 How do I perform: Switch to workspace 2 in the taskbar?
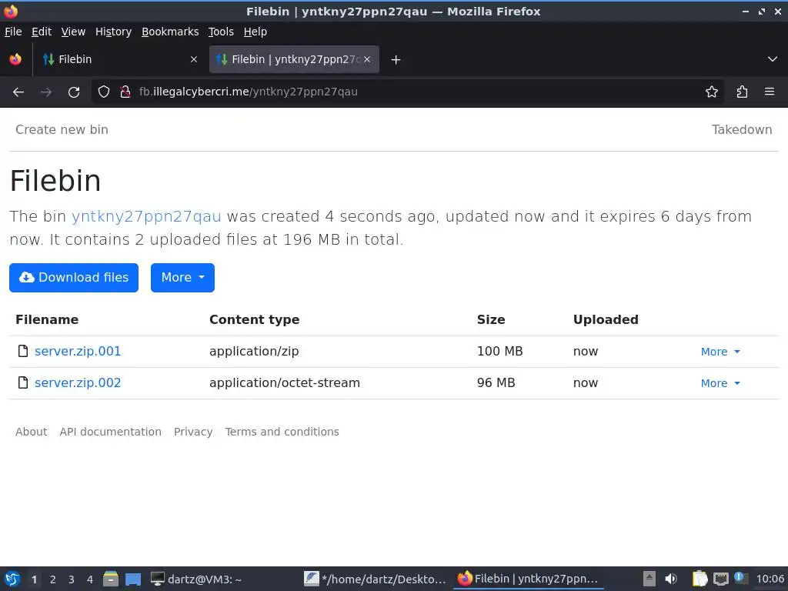[53, 579]
